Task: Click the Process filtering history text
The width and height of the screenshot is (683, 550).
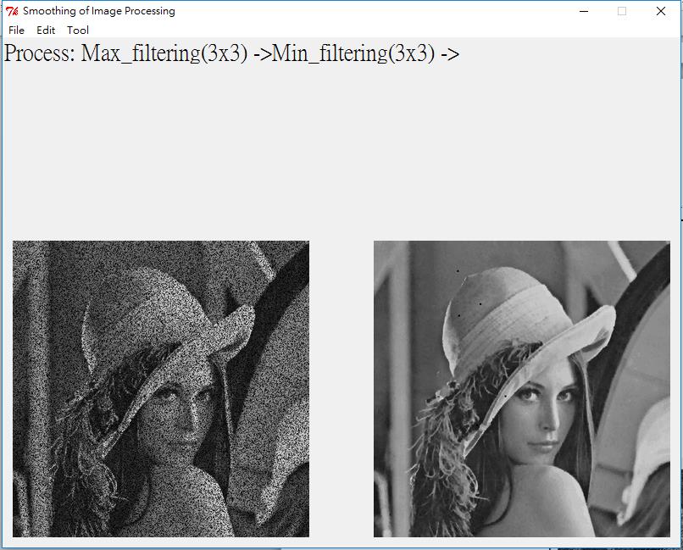Action: 231,53
